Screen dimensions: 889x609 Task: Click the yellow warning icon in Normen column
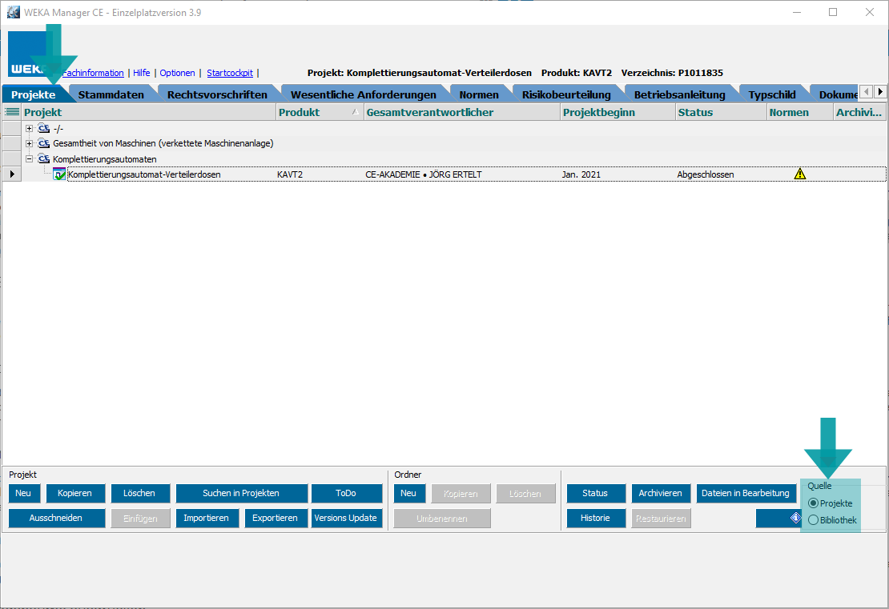(799, 174)
